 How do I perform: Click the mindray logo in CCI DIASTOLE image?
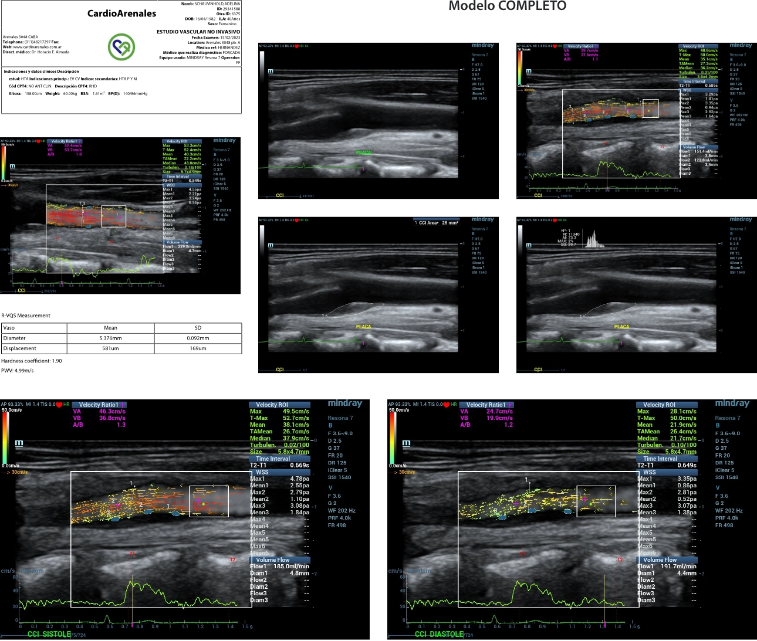point(732,403)
